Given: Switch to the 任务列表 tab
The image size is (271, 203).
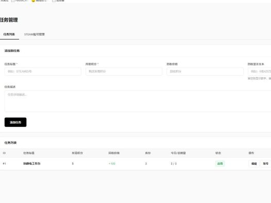Looking at the screenshot, I should click(x=9, y=35).
